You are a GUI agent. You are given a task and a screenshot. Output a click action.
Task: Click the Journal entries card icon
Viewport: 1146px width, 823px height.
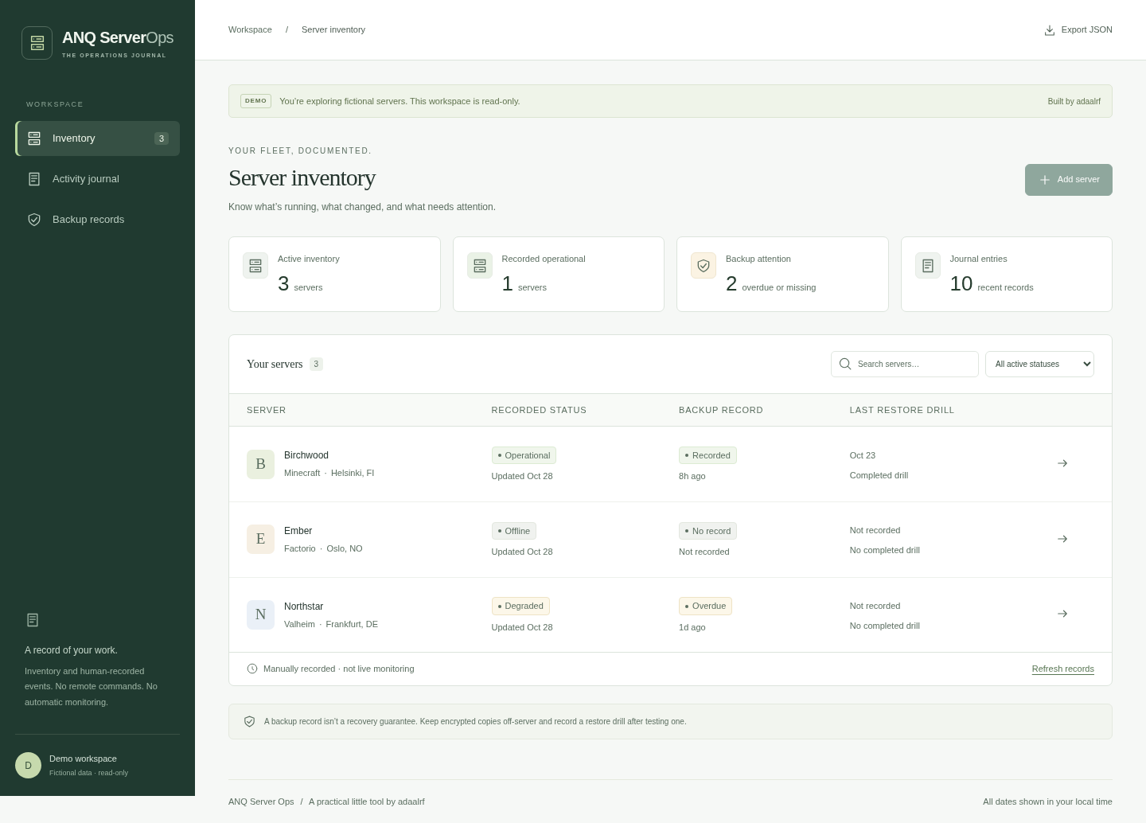(x=928, y=266)
